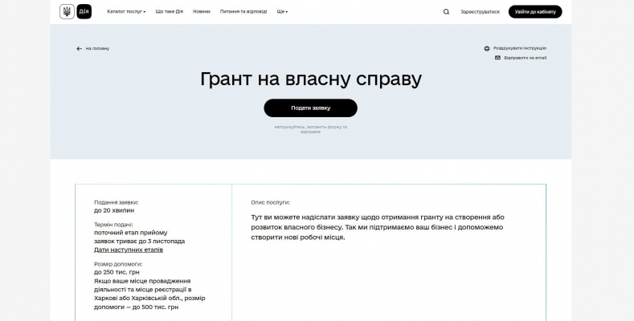
Task: Click the black Дія logo icon
Action: [x=84, y=12]
